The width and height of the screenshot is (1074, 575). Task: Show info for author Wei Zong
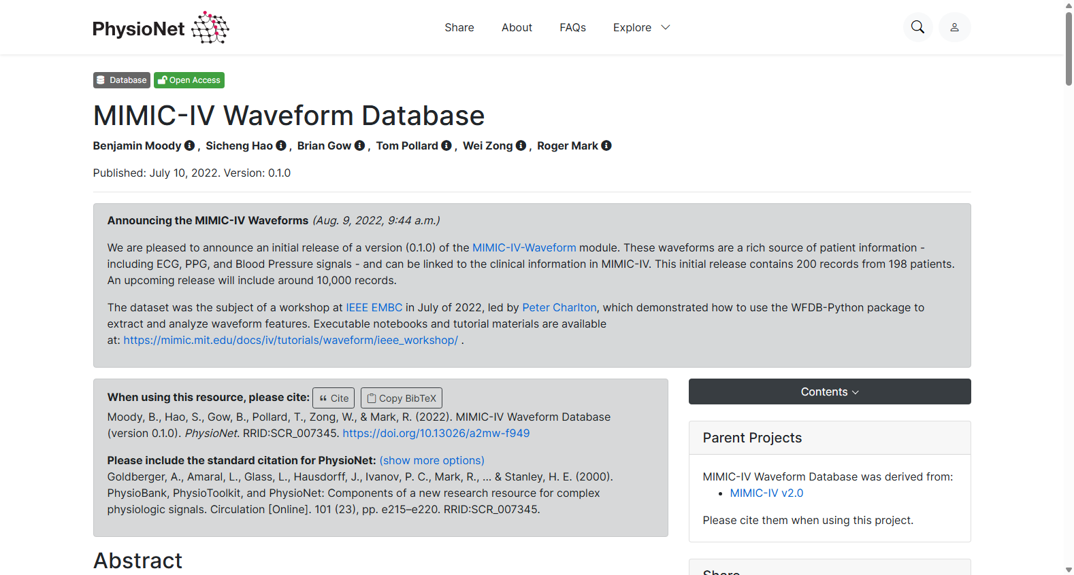click(521, 145)
